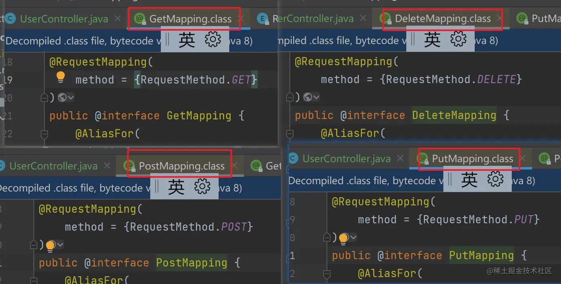Open UserController.java tab left of PostMapping.class
The image size is (561, 284).
pos(53,166)
